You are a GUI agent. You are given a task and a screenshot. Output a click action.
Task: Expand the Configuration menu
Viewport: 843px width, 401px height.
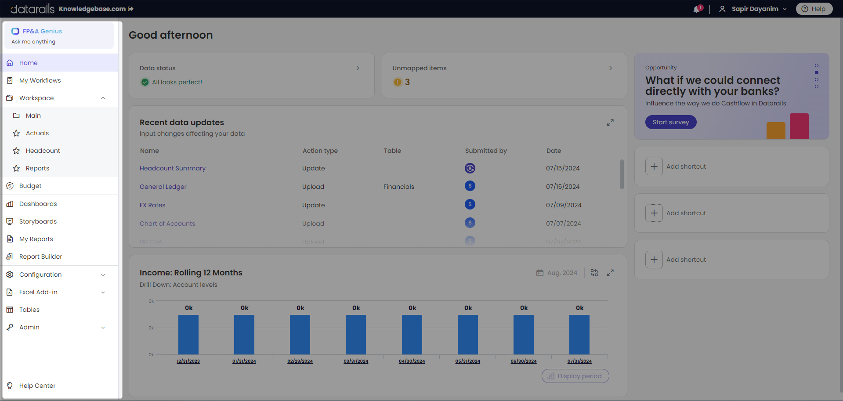coord(103,275)
